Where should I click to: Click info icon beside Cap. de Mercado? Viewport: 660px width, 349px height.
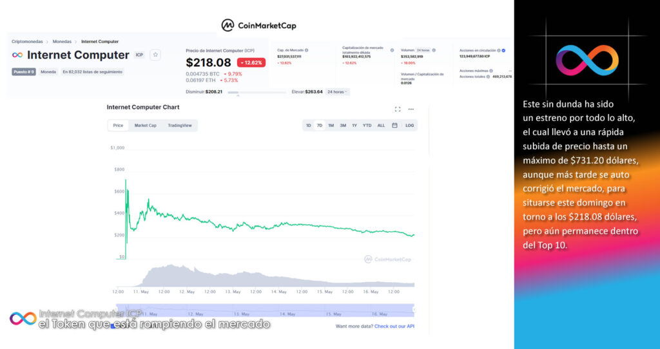(306, 50)
